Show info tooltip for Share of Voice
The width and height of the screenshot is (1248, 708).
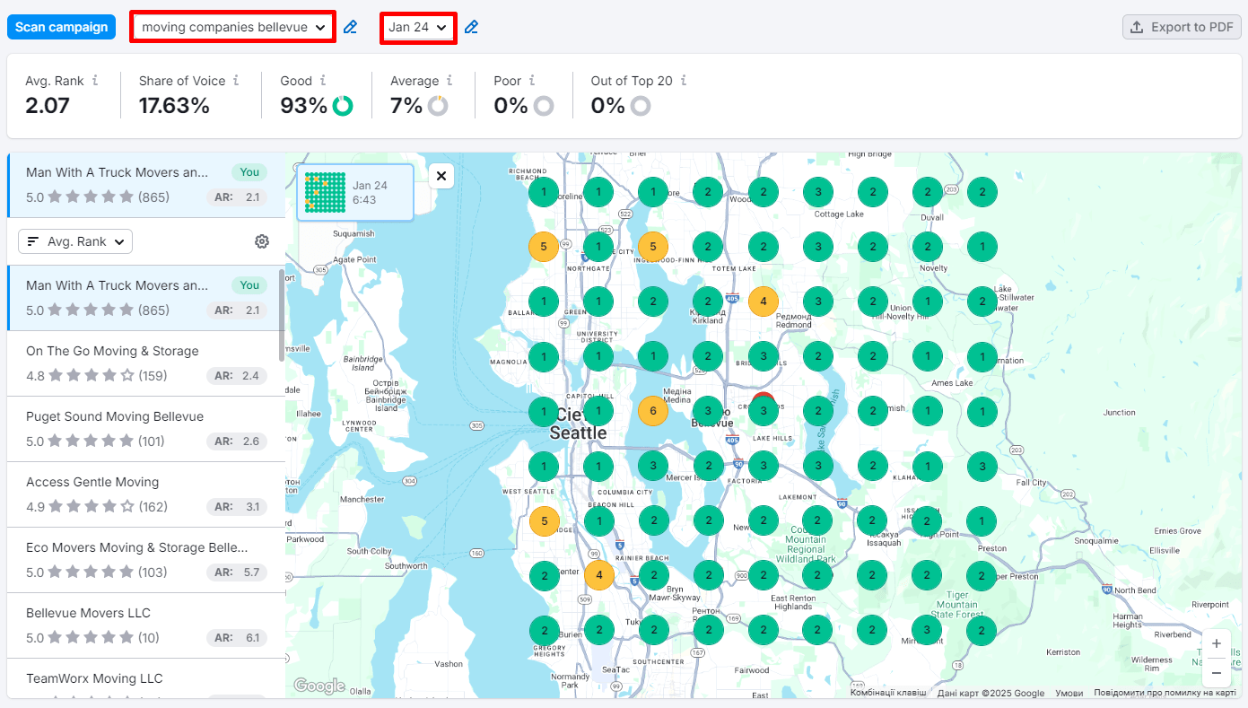[x=236, y=80]
